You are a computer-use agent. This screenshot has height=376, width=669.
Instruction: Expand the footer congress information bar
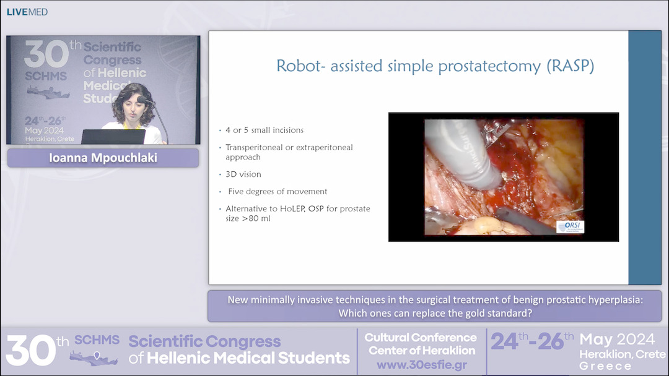pyautogui.click(x=334, y=349)
